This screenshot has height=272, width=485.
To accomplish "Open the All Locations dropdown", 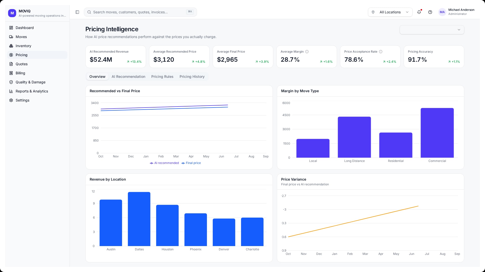I will pyautogui.click(x=390, y=12).
